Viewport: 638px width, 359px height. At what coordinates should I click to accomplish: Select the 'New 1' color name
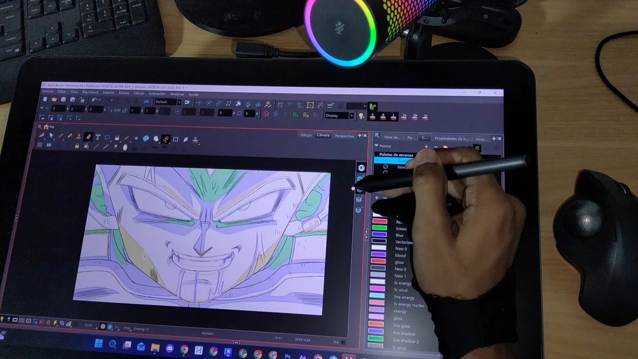click(x=400, y=276)
